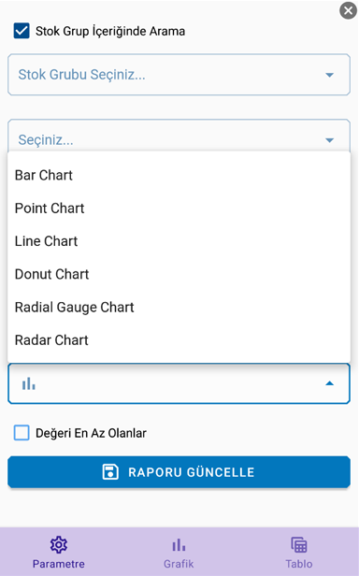
Task: Click the gear icon above Parametre
Action: click(x=58, y=545)
